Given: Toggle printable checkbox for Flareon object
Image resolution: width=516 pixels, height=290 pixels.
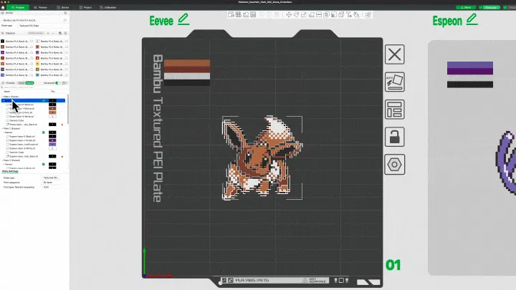Looking at the screenshot, I should [44, 164].
